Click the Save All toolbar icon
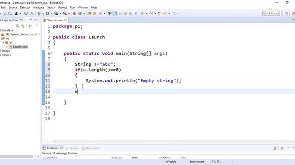Viewport: 295px width, 165px height. coord(10,13)
